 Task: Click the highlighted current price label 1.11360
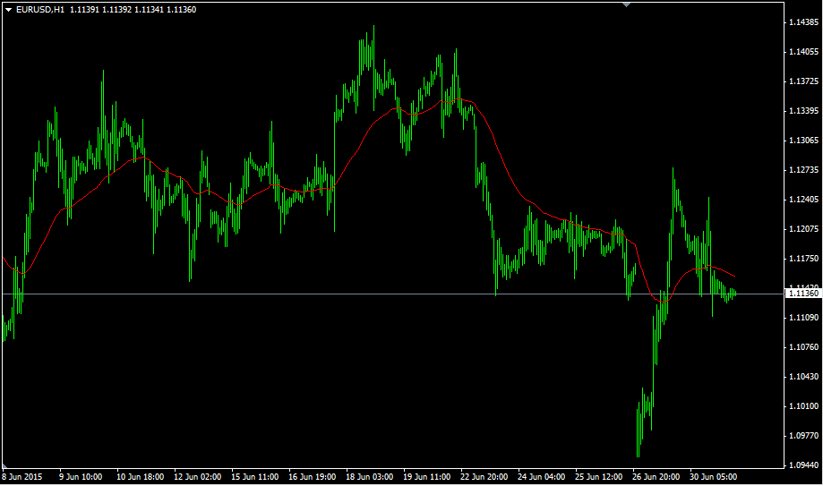pyautogui.click(x=803, y=294)
